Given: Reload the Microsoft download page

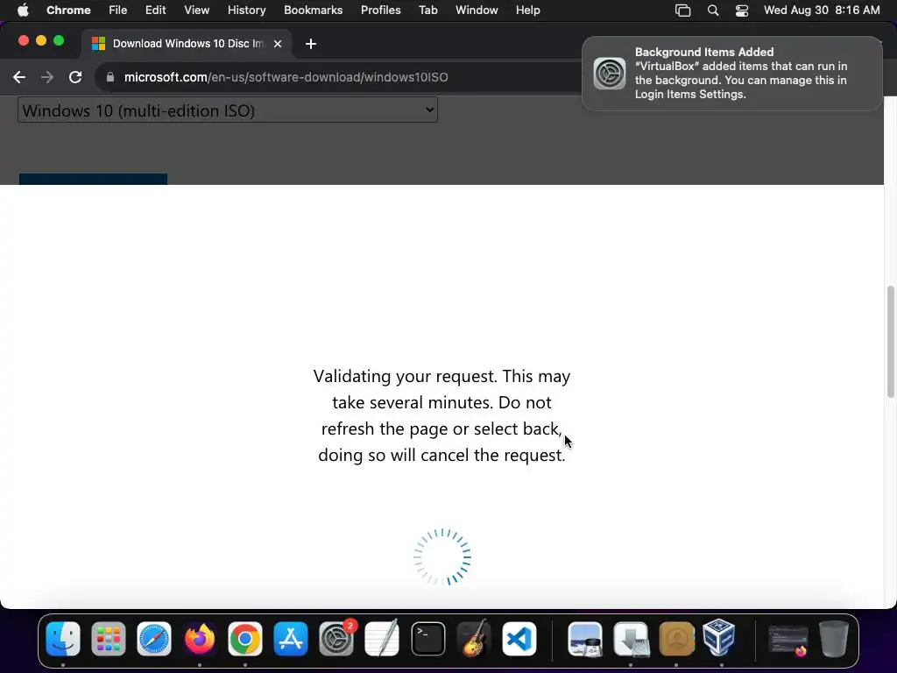Looking at the screenshot, I should (75, 77).
